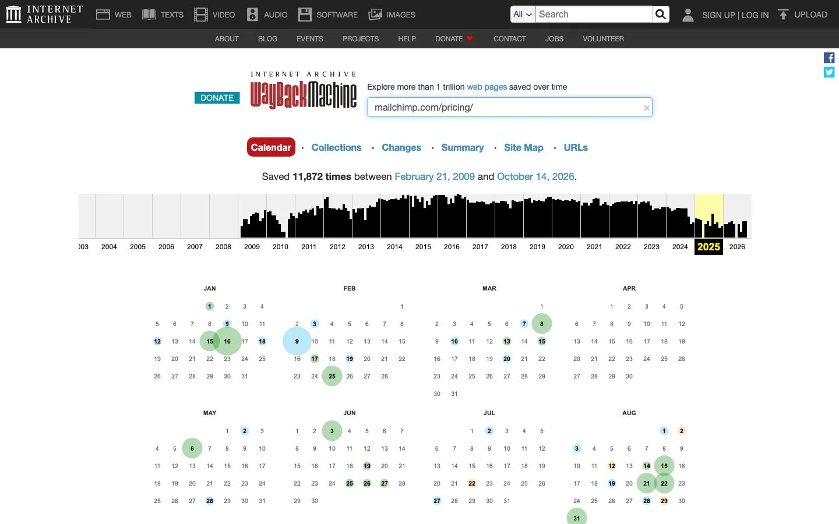Share on Facebook icon

click(829, 58)
